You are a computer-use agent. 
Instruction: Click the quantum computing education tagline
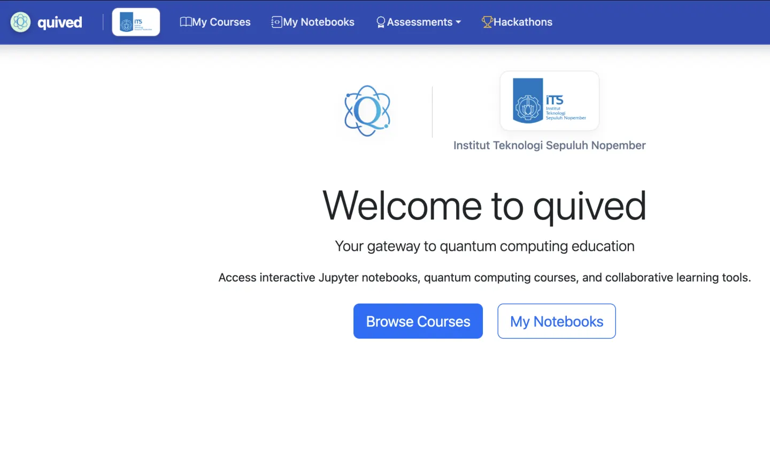point(484,246)
